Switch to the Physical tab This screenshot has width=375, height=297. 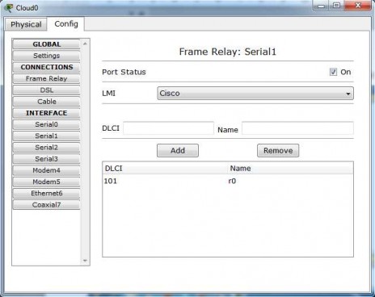point(26,24)
